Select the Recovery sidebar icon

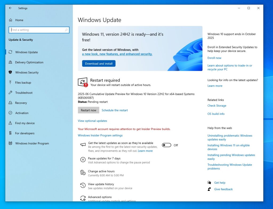tap(11, 103)
